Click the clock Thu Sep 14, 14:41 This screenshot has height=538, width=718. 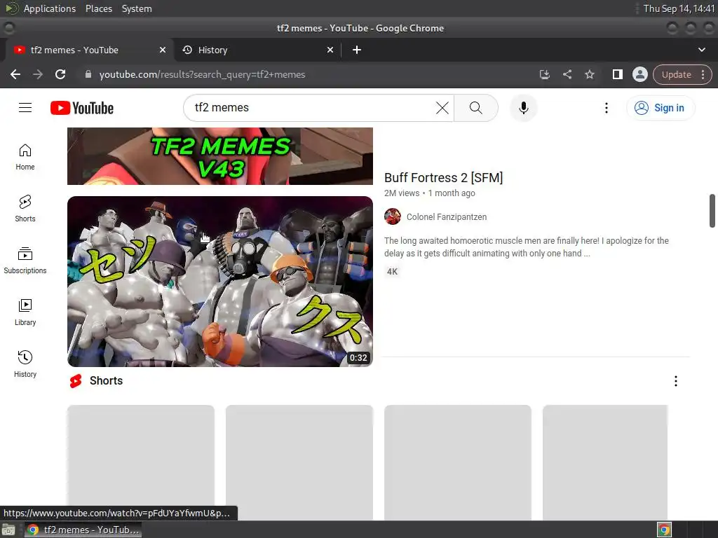679,8
